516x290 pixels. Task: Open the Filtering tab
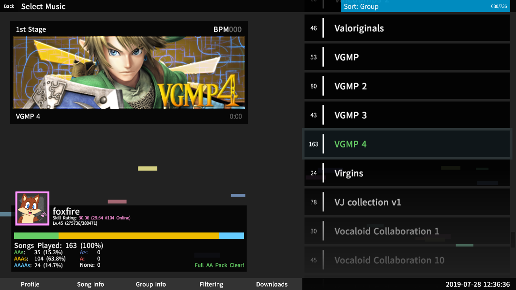(x=211, y=284)
